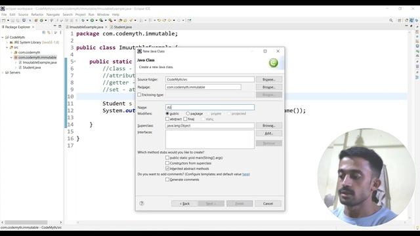Check the Enclosing type checkbox
Viewport: 420px width, 236px height.
coord(139,94)
